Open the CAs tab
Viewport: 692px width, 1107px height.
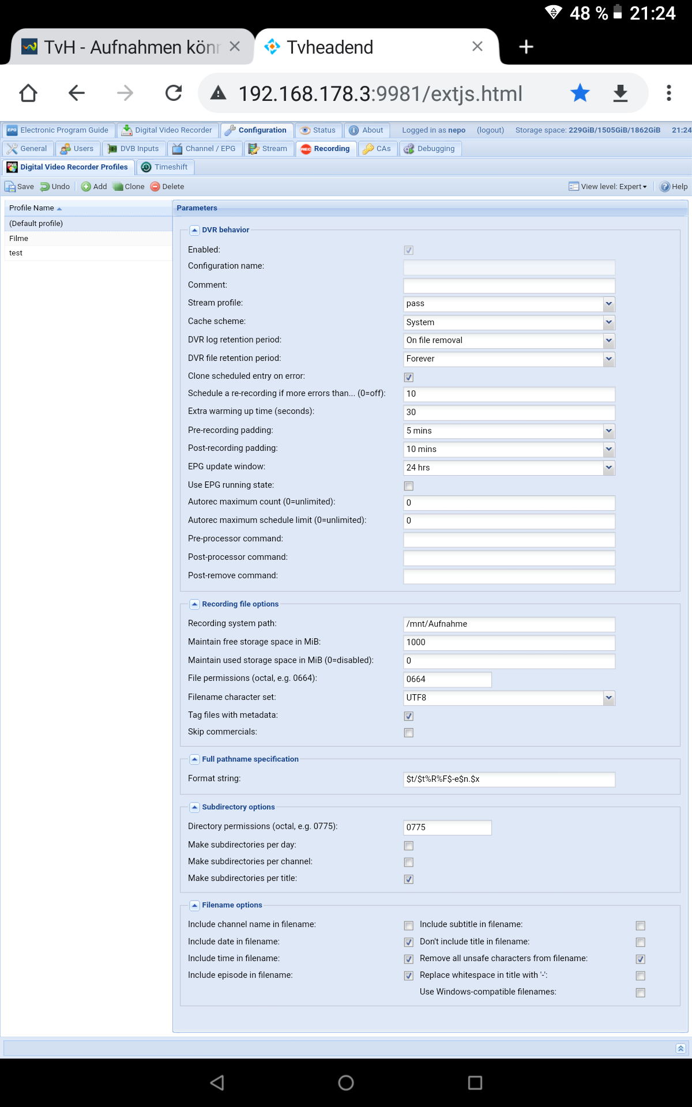pyautogui.click(x=377, y=149)
